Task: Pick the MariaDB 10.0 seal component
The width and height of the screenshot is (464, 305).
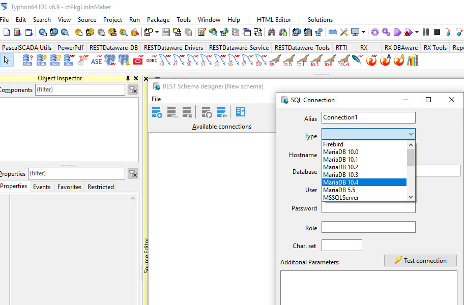Action: point(288,60)
